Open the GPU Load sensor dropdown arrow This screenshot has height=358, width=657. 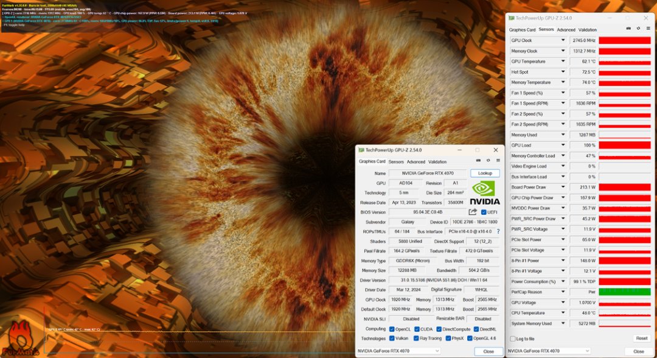click(563, 145)
